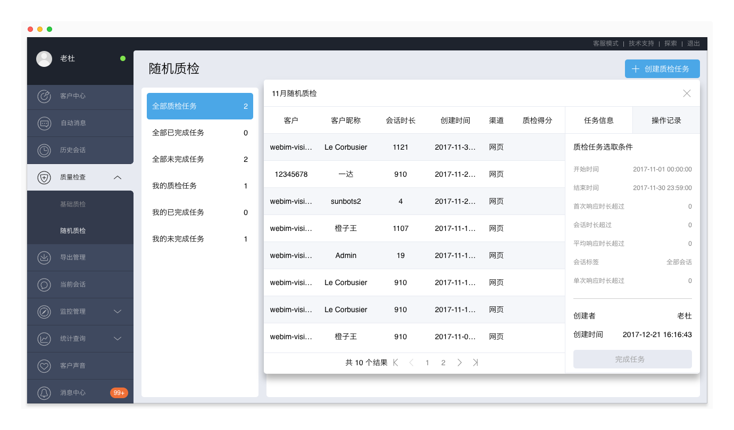734x430 pixels.
Task: Jump to the last page arrow
Action: coord(475,363)
